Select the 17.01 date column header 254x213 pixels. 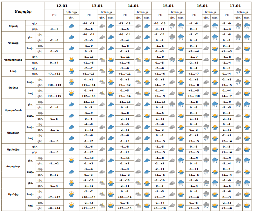[x=236, y=6]
